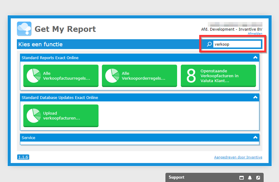This screenshot has height=182, width=279.
Task: Click the Afmelden link
Action: pyautogui.click(x=255, y=34)
